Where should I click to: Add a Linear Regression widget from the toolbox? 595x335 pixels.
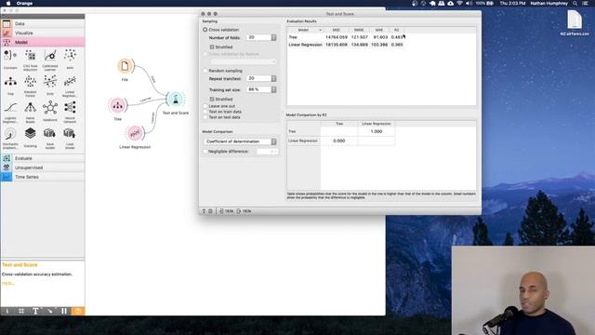point(70,85)
